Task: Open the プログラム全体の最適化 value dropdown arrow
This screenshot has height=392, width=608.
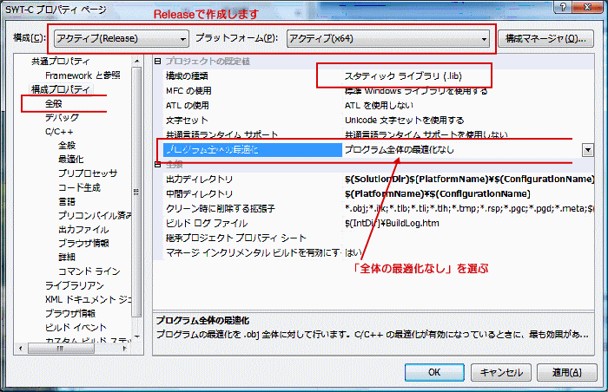Action: [x=588, y=149]
